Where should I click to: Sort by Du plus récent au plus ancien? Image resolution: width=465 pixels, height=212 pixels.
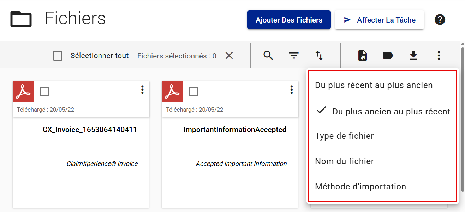coord(374,85)
